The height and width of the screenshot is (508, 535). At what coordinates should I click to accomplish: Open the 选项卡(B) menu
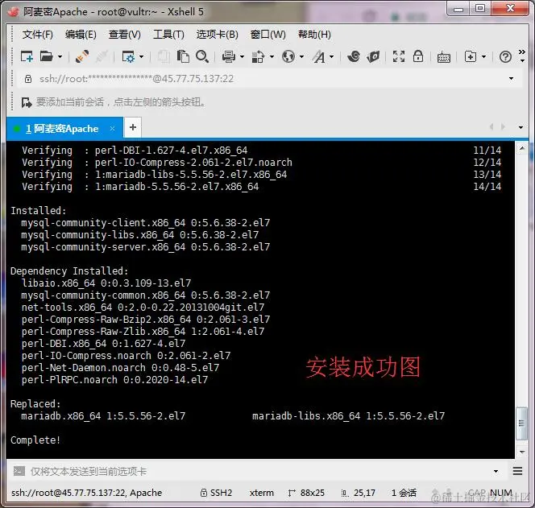pyautogui.click(x=217, y=35)
